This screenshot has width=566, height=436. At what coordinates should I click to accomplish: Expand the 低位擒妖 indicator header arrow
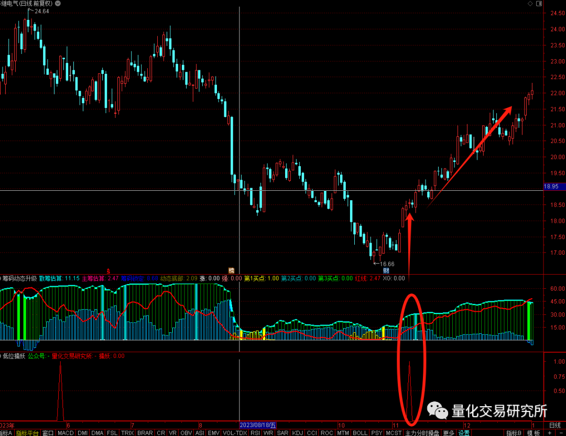coord(1,356)
